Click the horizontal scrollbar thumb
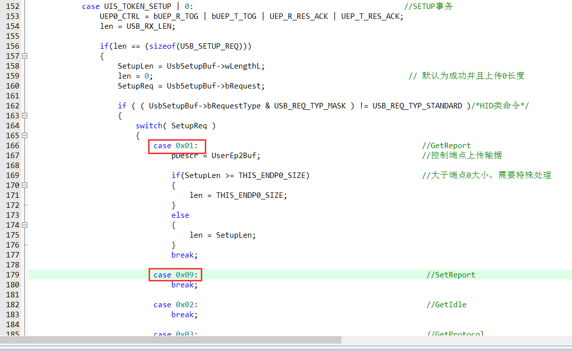 (x=170, y=340)
